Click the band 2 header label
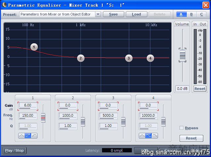The height and width of the screenshot is (157, 211). (x=73, y=98)
